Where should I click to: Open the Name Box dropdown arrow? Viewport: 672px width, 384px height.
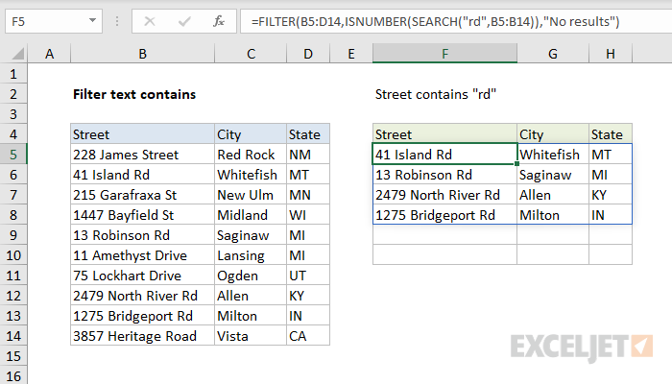(x=92, y=20)
